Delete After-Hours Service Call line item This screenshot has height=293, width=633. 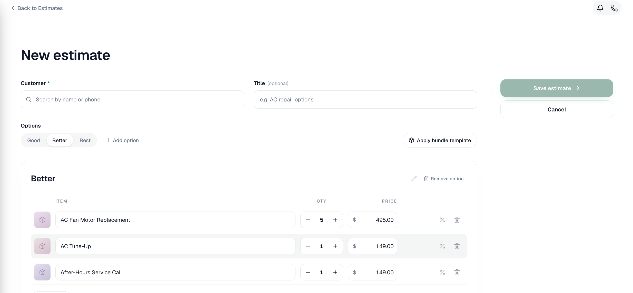pos(457,272)
